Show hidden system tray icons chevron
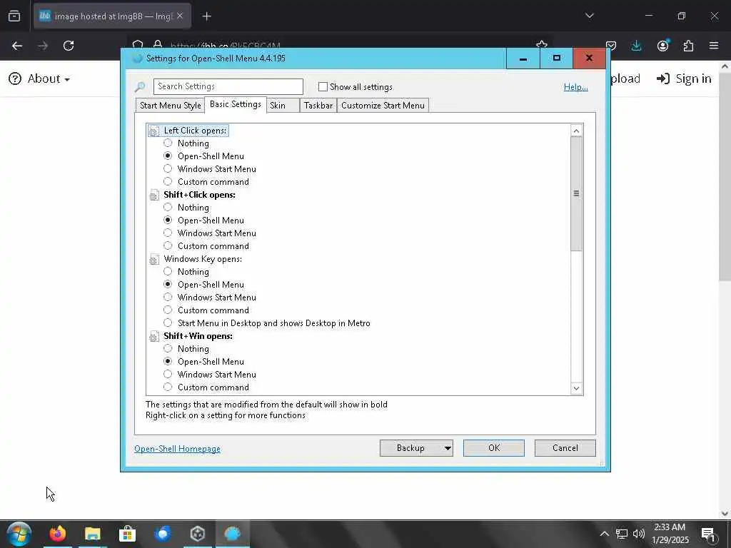 (x=604, y=534)
